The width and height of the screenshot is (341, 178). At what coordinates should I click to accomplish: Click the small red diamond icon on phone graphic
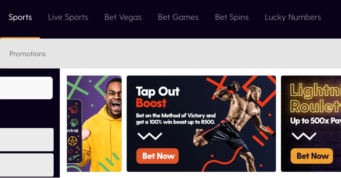coord(71,151)
